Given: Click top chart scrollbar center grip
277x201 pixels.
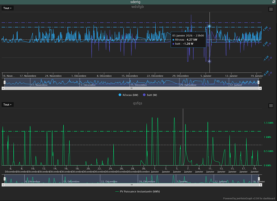Looking at the screenshot, I should 131,88.
